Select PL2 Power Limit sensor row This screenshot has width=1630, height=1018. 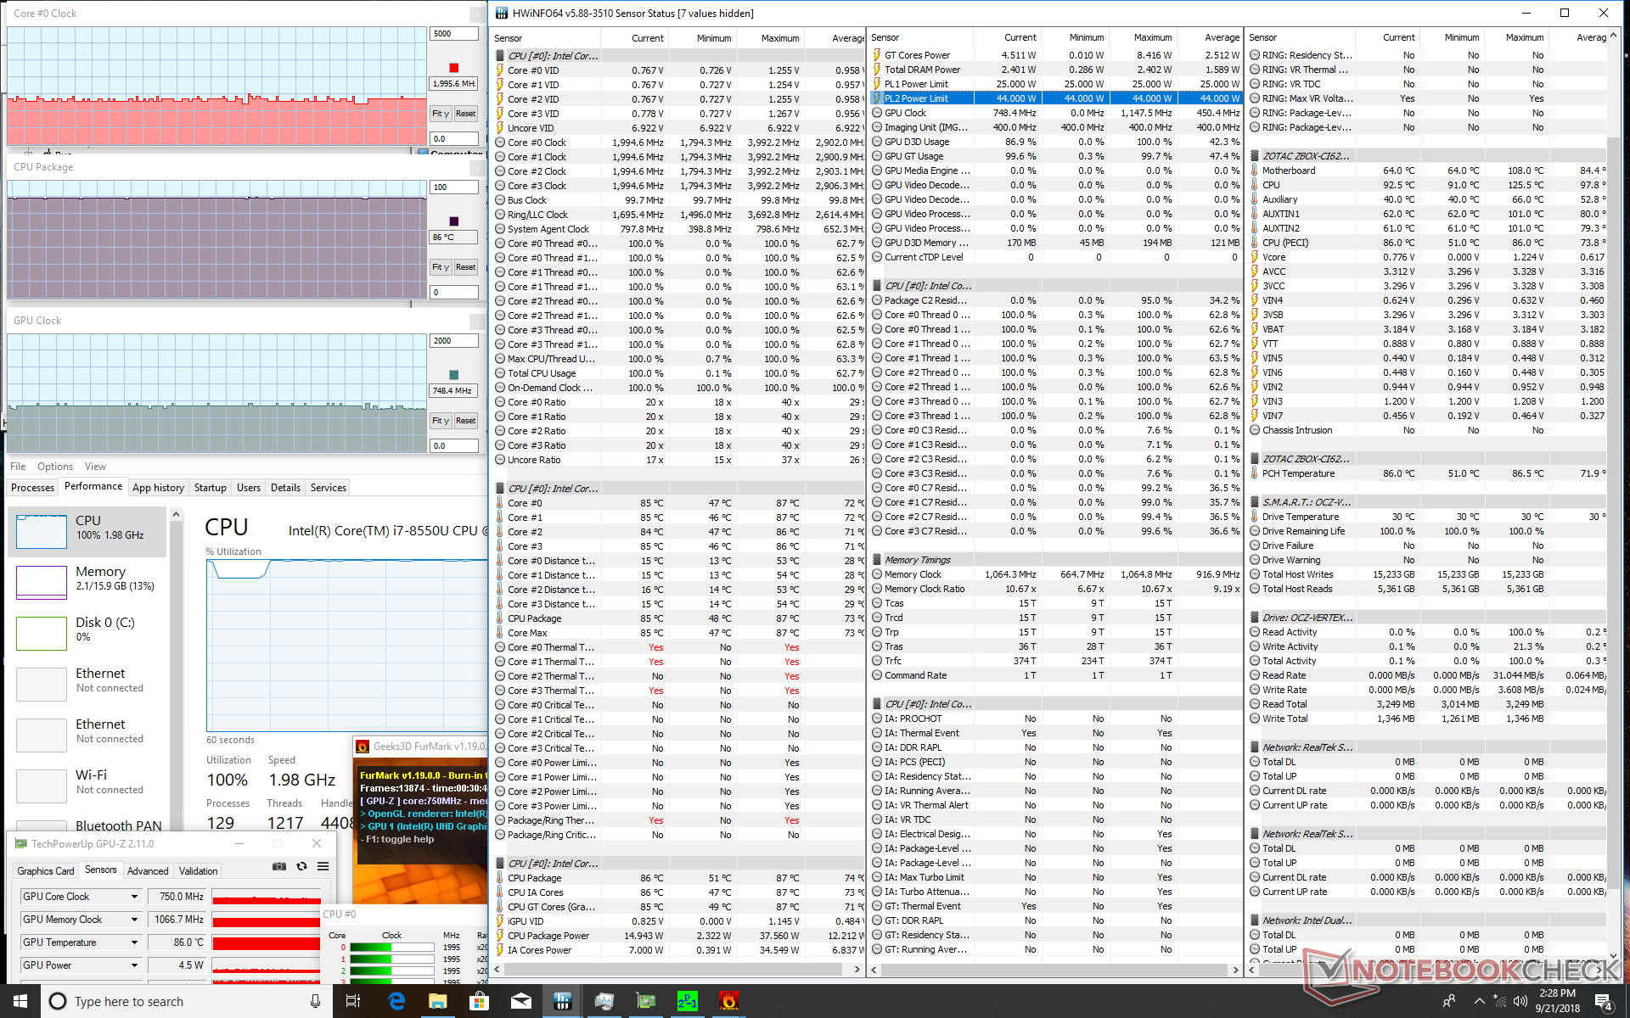point(917,98)
